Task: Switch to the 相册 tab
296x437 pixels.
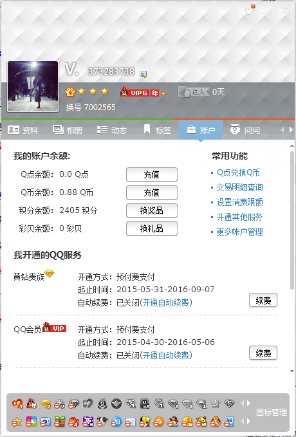Action: pos(68,130)
